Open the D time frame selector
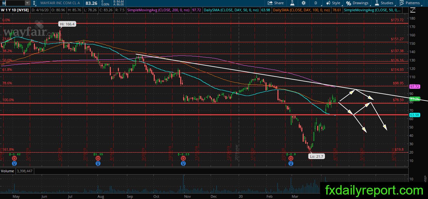The height and width of the screenshot is (199, 428). (x=316, y=3)
